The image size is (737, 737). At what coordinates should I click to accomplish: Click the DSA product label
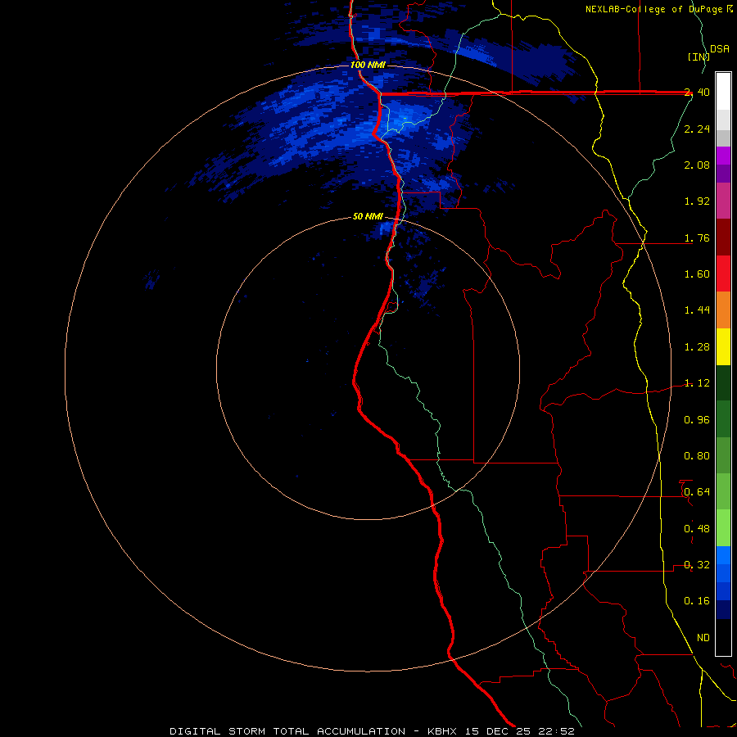720,49
